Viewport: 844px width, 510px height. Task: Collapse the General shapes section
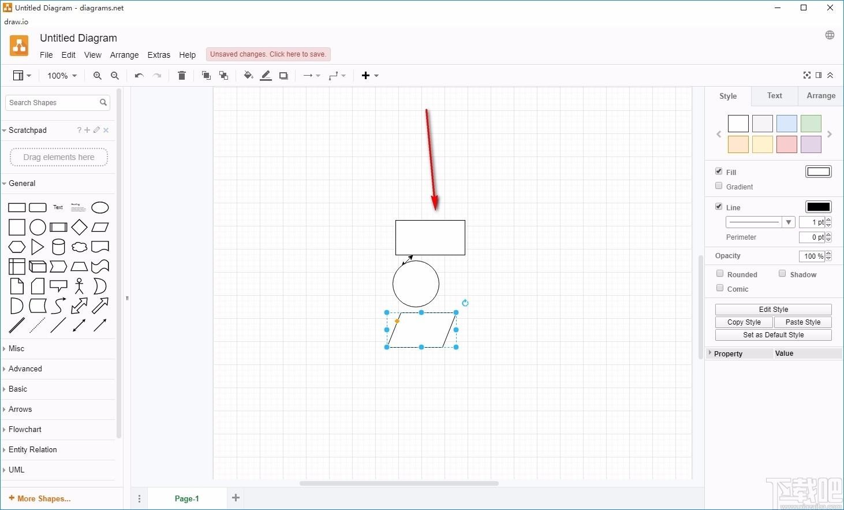(58, 183)
